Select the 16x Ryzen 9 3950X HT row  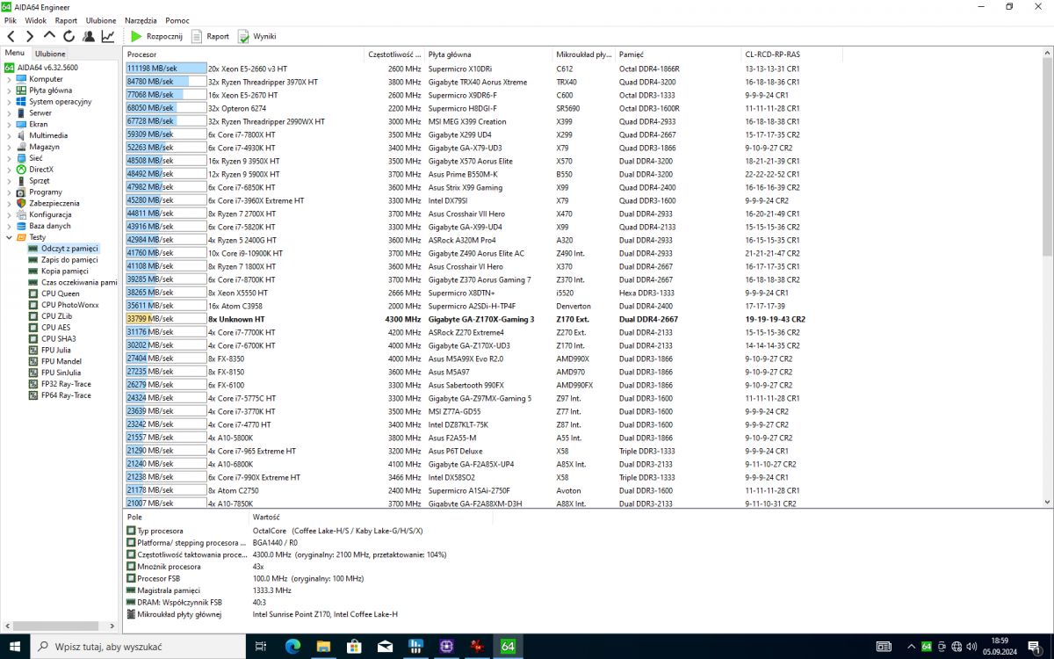coord(581,161)
